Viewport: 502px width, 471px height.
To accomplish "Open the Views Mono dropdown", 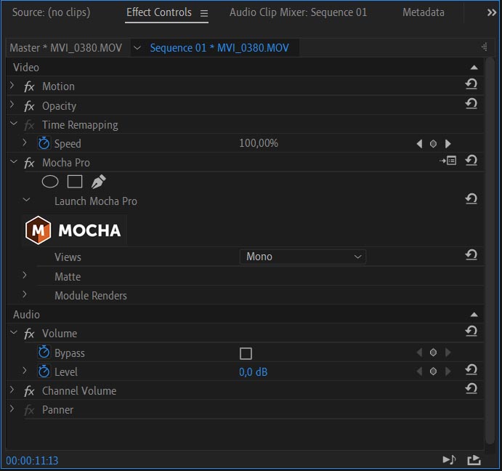I will tap(303, 257).
